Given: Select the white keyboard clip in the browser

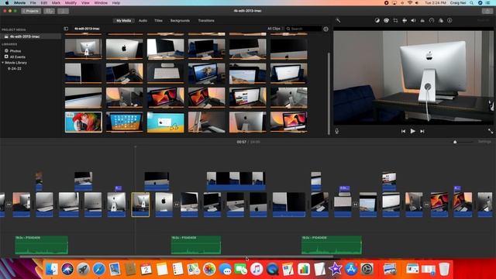Looking at the screenshot, I should pyautogui.click(x=165, y=73).
